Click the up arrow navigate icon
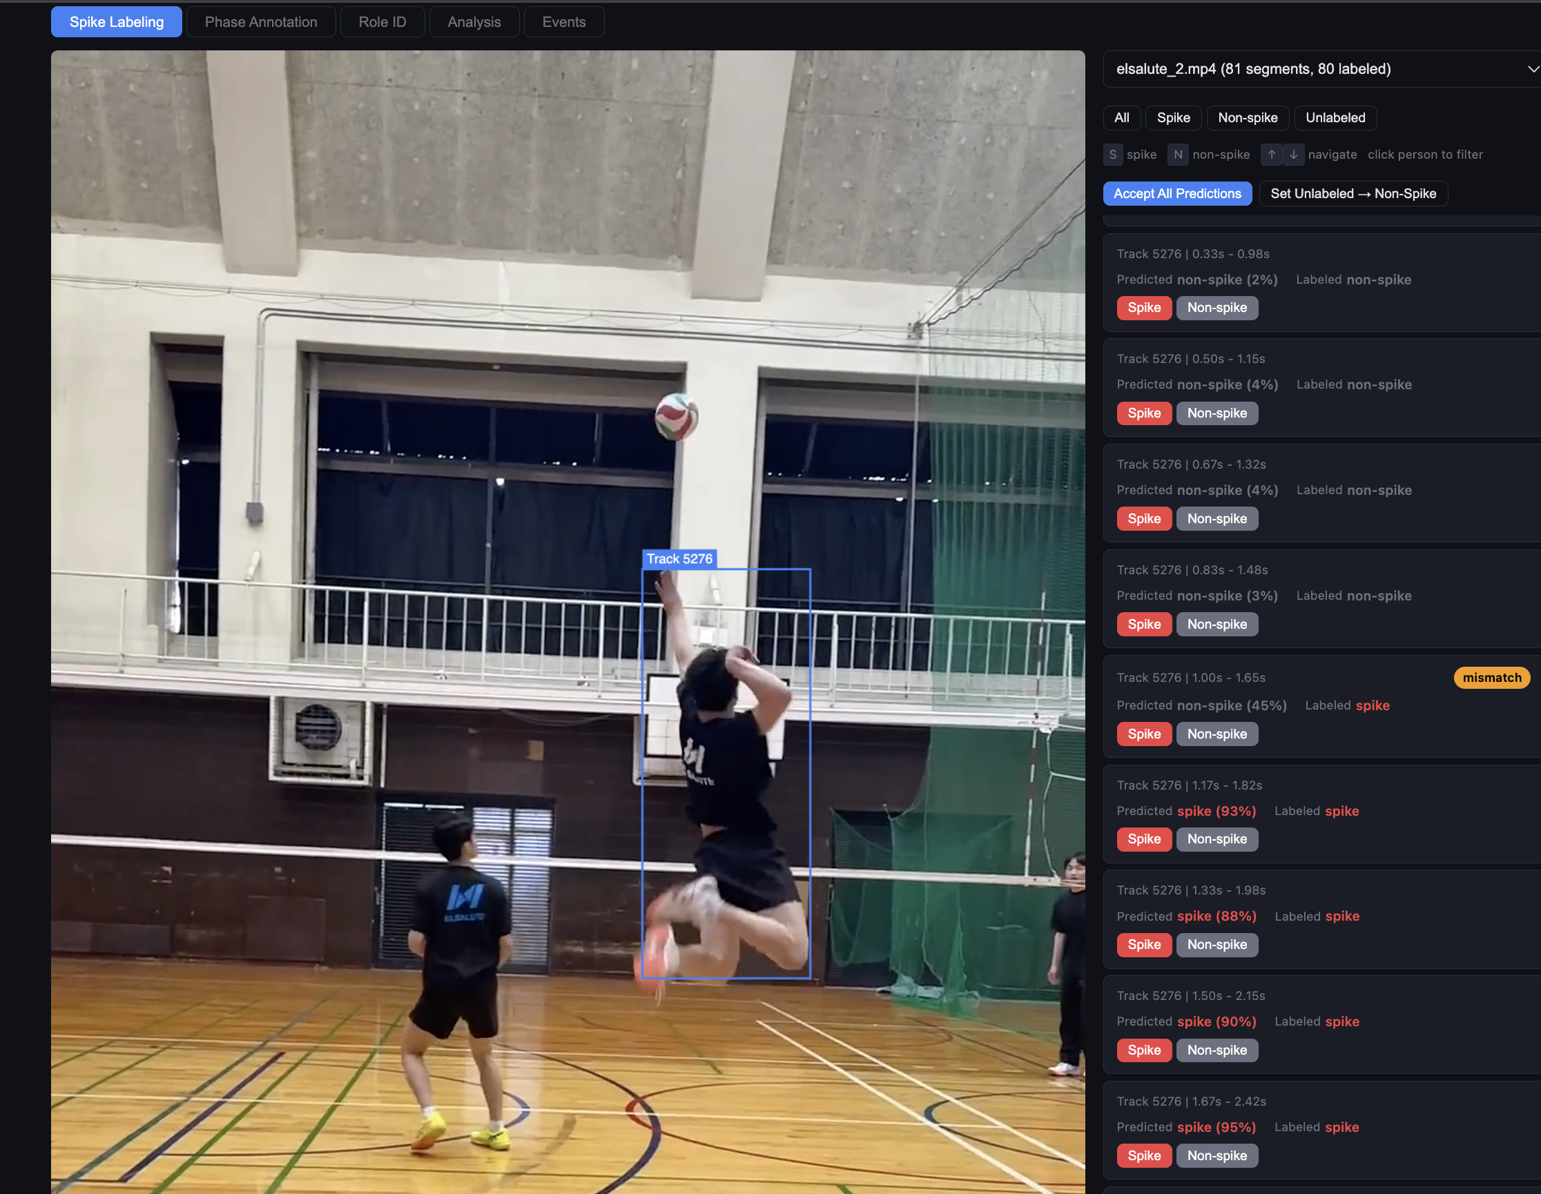Image resolution: width=1541 pixels, height=1194 pixels. [x=1271, y=155]
